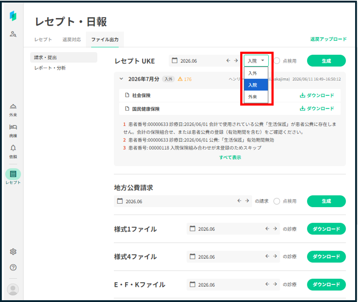The image size is (358, 302).
Task: Click the timestamp 2026/06/11 16:49–16:50:12
Action: coord(316,79)
